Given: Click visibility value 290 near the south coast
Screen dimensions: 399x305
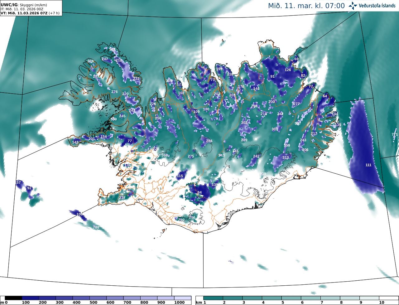Looking at the screenshot, I should 181,220.
